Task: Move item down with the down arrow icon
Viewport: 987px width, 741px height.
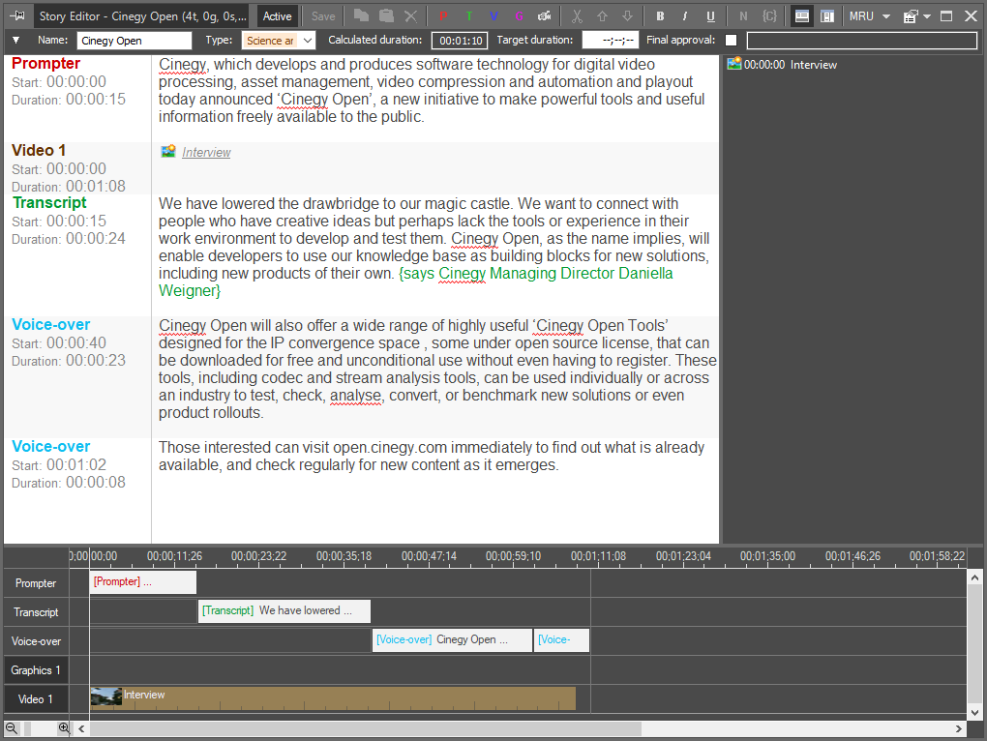Action: tap(627, 16)
